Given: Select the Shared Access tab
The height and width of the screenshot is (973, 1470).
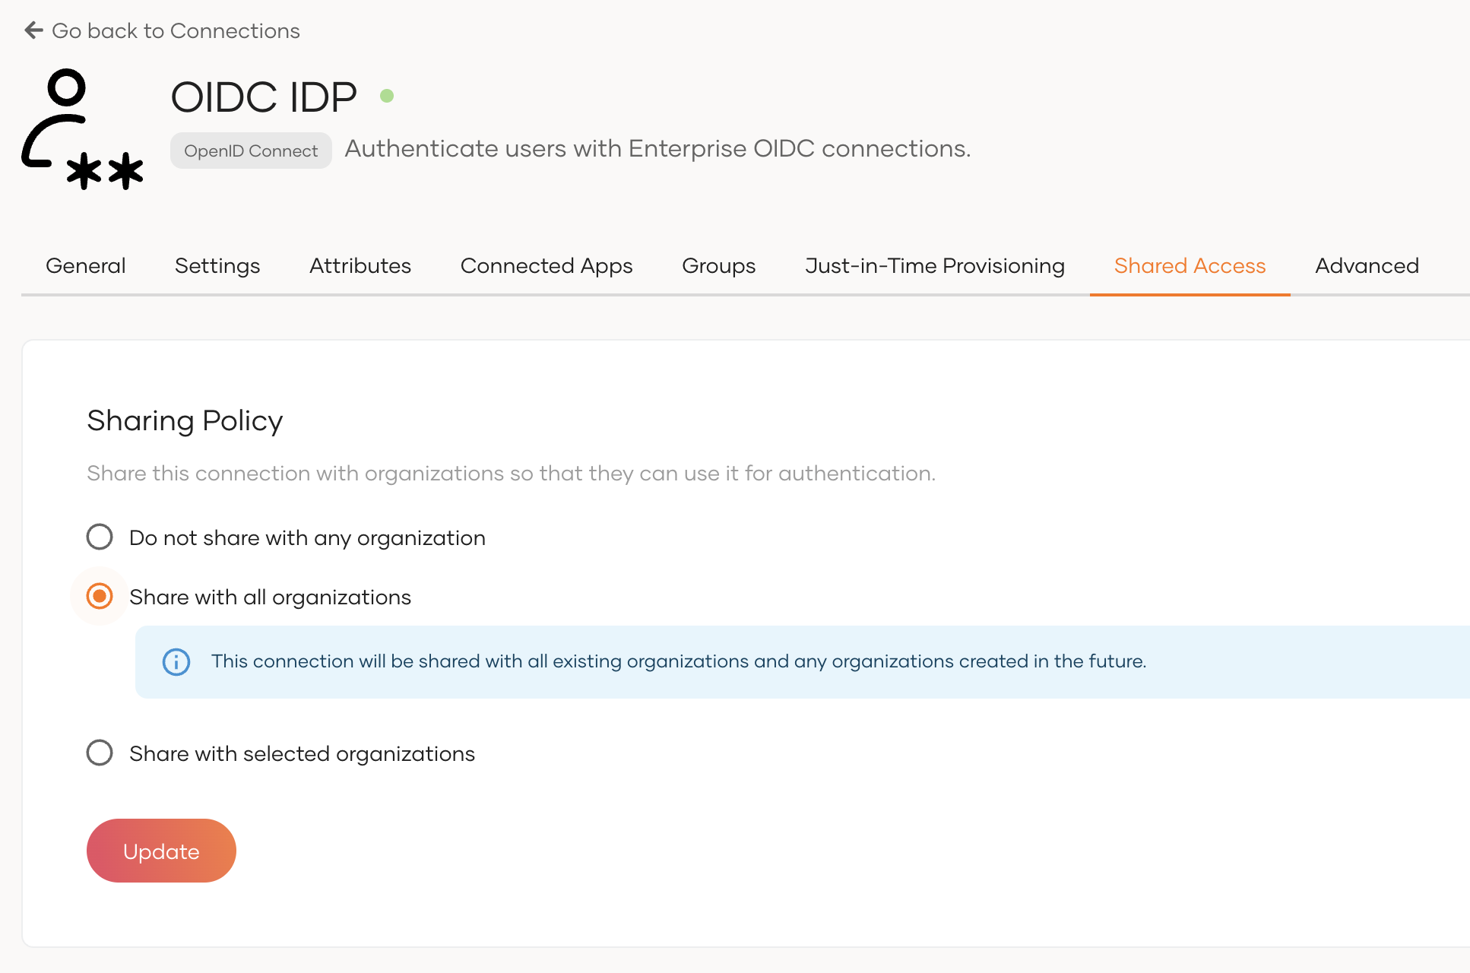Looking at the screenshot, I should [x=1190, y=266].
